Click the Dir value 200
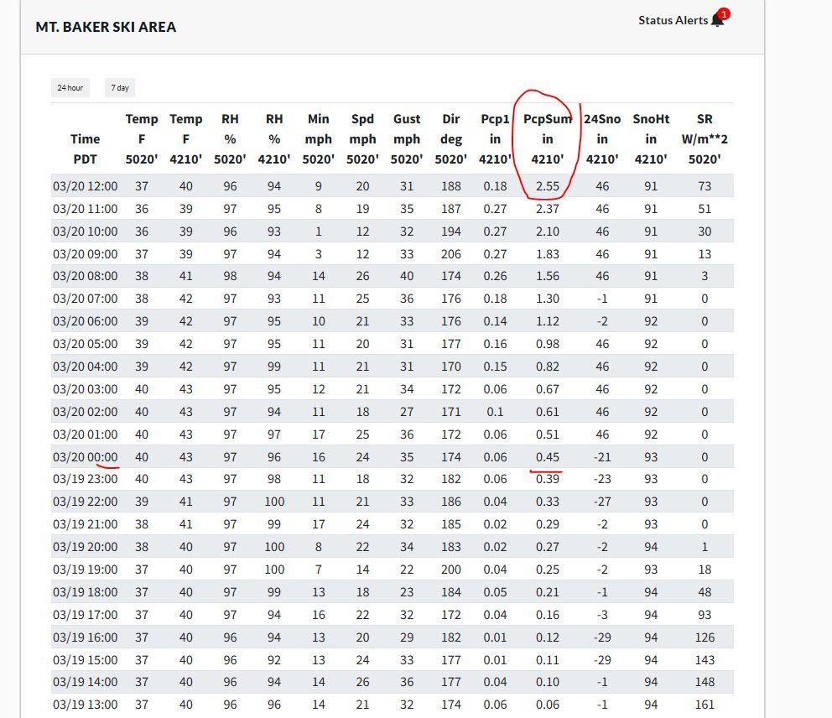The image size is (832, 718). coord(451,570)
